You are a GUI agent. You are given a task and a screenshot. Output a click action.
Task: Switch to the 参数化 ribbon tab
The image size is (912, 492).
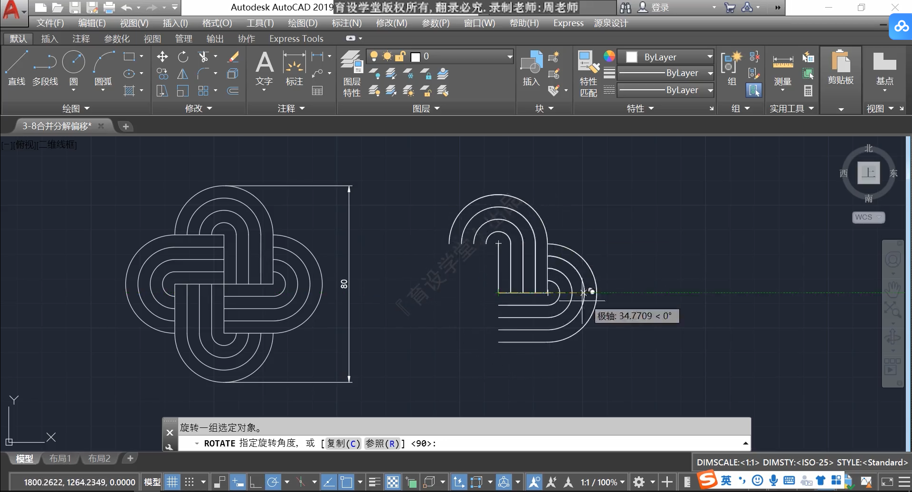(x=117, y=38)
